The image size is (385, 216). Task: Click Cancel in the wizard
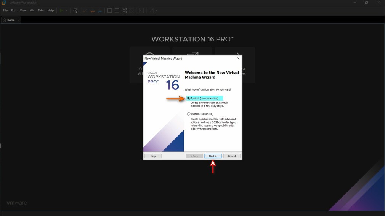232,156
